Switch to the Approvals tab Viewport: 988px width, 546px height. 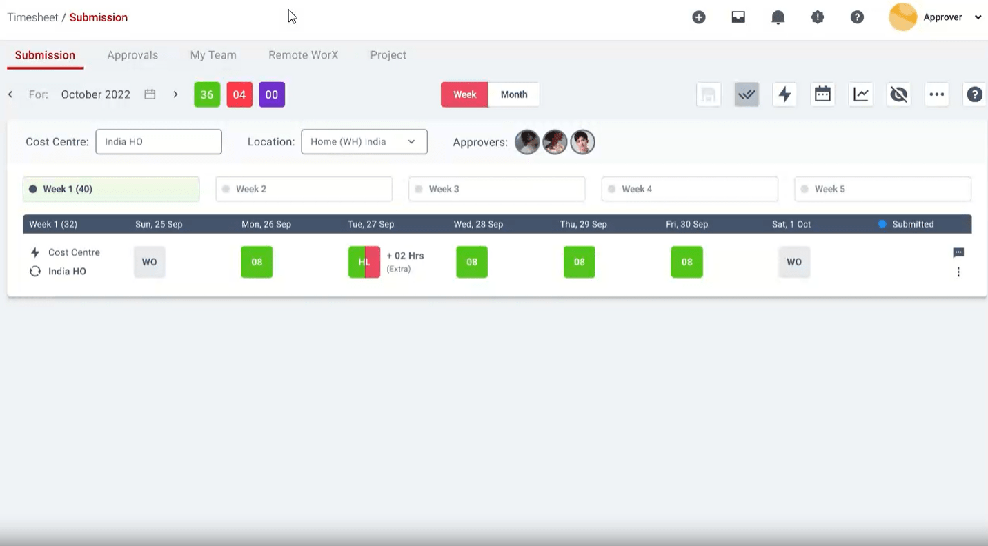pyautogui.click(x=132, y=55)
